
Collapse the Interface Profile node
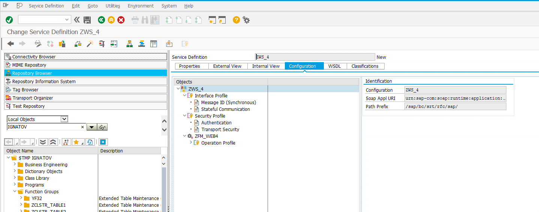coord(184,96)
